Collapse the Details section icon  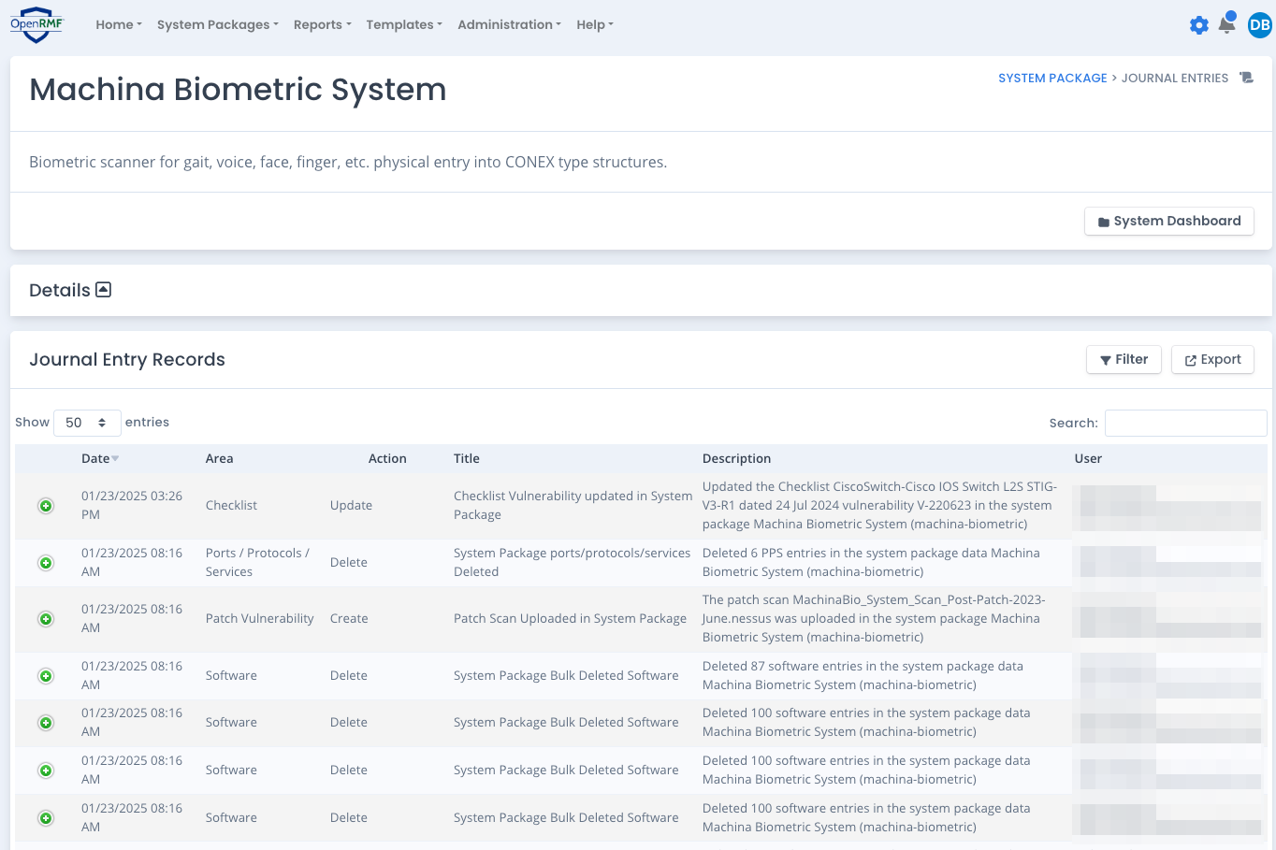pos(104,290)
